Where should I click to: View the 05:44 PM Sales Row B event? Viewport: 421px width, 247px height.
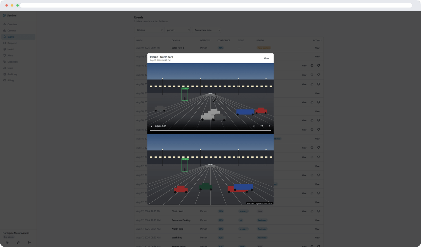coord(317,48)
